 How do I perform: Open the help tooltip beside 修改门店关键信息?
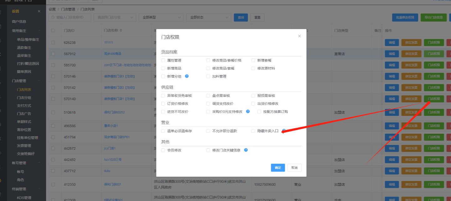point(246,150)
